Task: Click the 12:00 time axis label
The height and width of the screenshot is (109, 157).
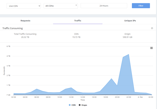Action: pyautogui.click(x=71, y=97)
